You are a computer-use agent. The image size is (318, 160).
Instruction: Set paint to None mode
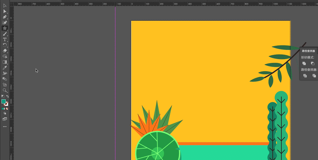click(x=7, y=109)
